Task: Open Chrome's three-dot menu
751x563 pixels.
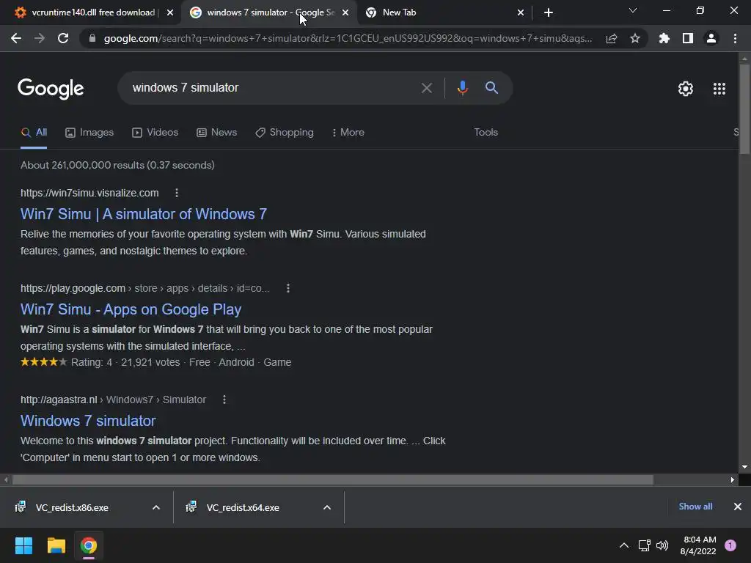Action: click(735, 38)
